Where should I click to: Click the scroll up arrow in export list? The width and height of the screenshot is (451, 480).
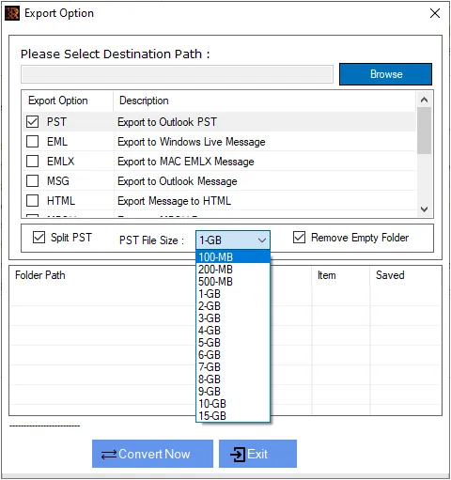click(424, 101)
